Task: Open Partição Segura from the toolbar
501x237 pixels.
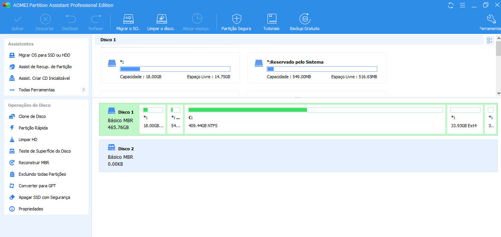Action: 236,22
